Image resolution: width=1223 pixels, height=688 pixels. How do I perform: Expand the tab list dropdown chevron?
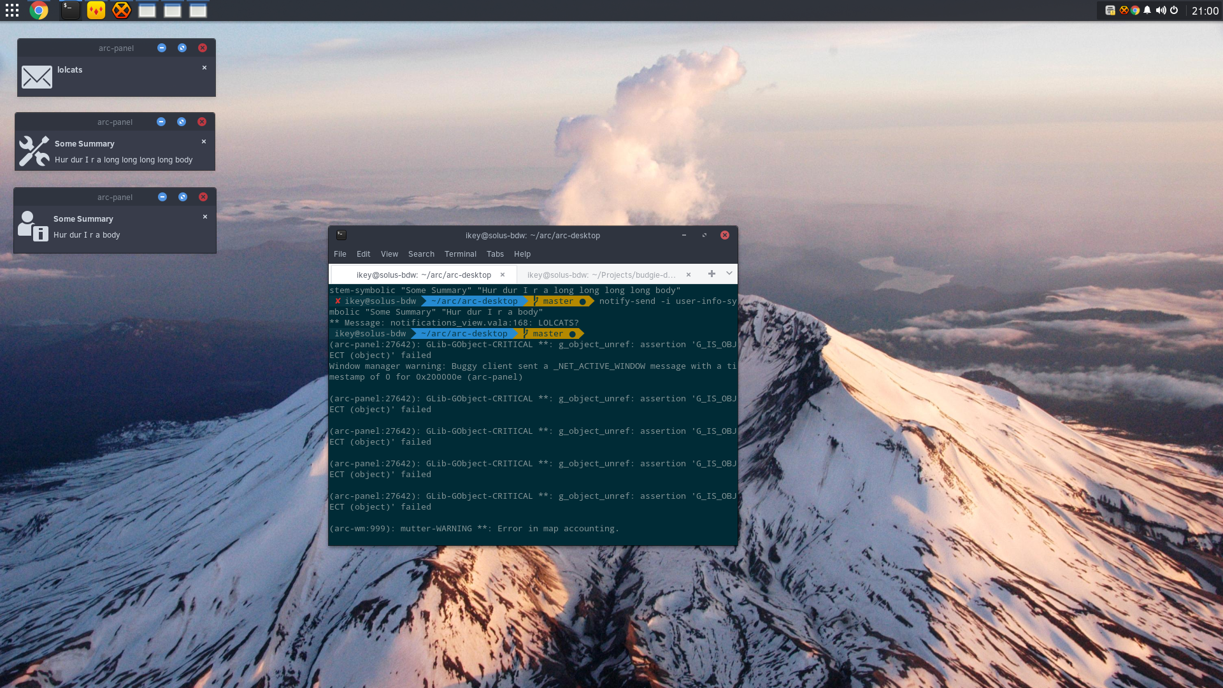point(729,273)
